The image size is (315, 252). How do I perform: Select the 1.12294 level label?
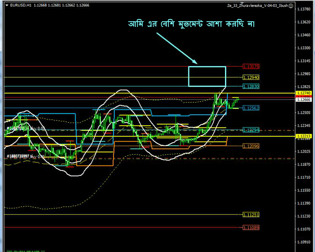pos(251,130)
